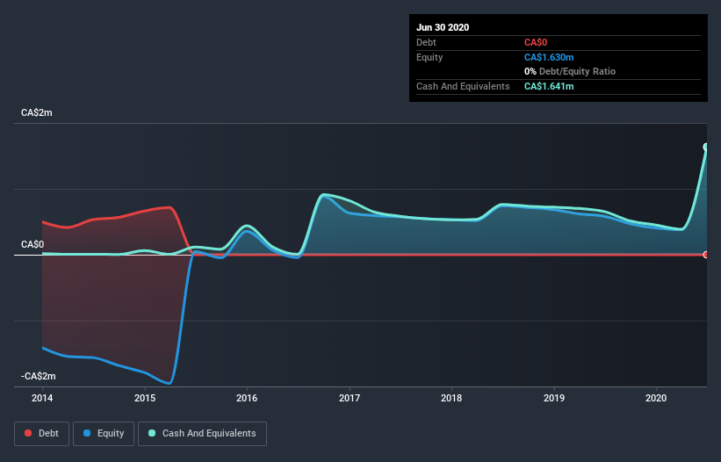Click the Equity label in tooltip
Image resolution: width=721 pixels, height=462 pixels.
[x=429, y=57]
